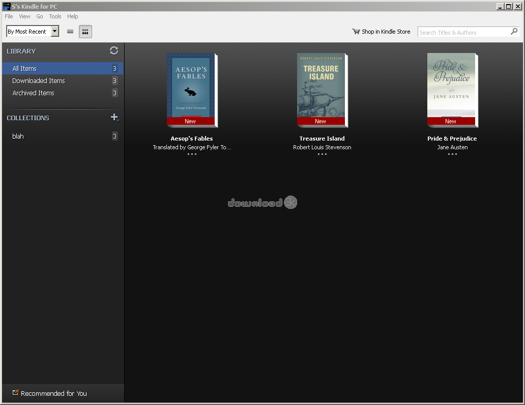Screen dimensions: 525x405
Task: Click the count badge next to Downloaded Items
Action: [x=114, y=81]
